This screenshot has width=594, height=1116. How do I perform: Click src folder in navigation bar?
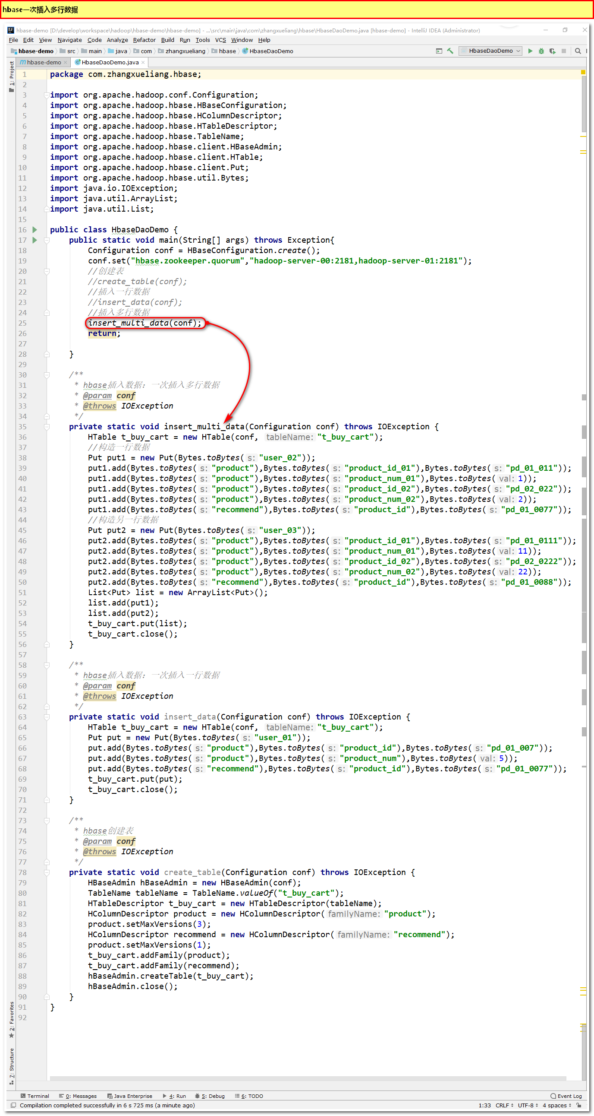point(67,51)
